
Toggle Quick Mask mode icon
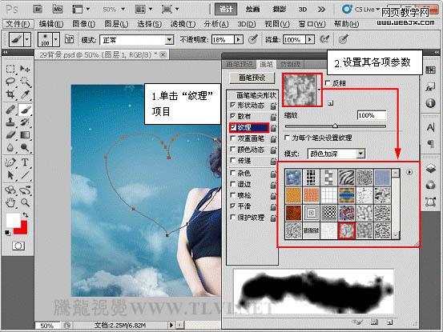[18, 246]
